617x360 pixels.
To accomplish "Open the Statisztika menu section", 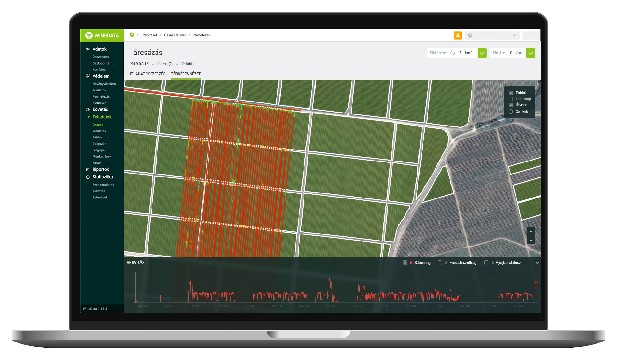I will [103, 177].
